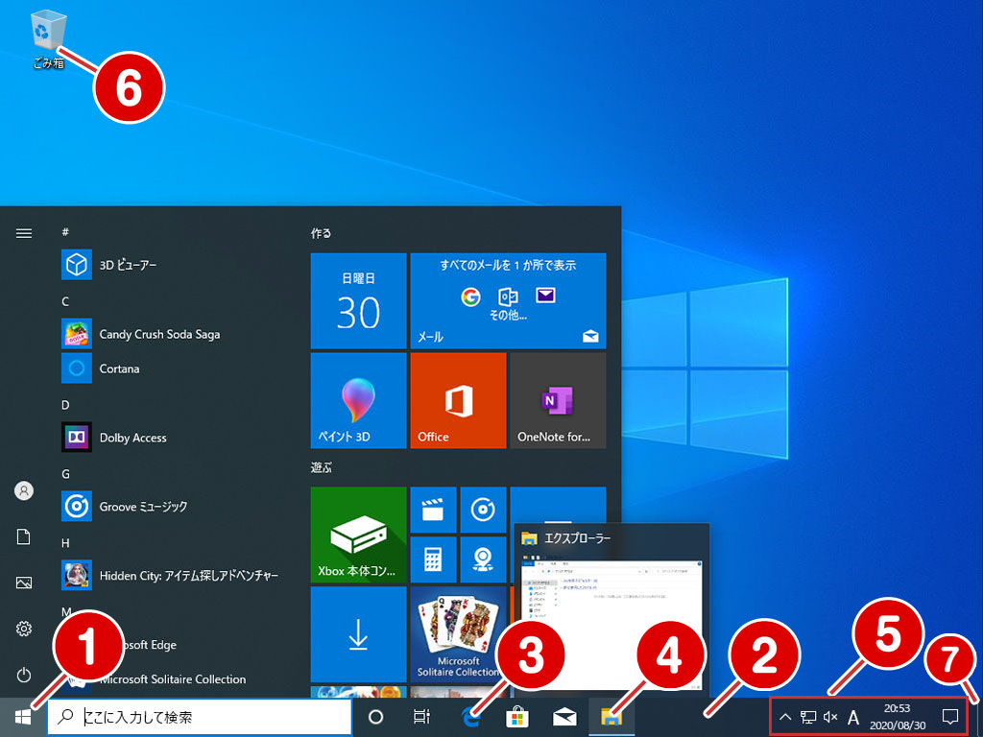
Task: Open Task View on the taskbar
Action: pos(422,717)
